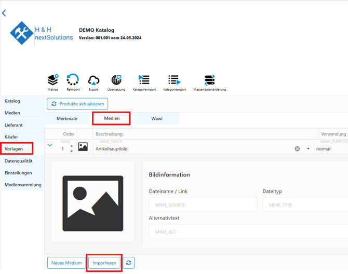Viewport: 348px width, 274px height.
Task: Click the Reimport icon
Action: tap(73, 80)
